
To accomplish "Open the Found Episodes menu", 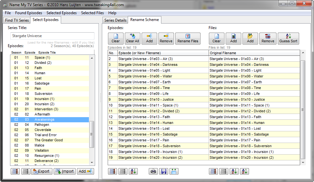I will click(x=28, y=13).
